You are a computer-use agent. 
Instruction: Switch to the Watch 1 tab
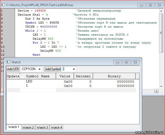click(14, 127)
